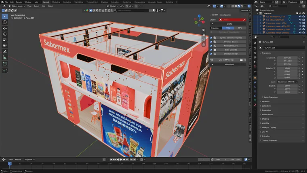The height and width of the screenshot is (173, 307).
Task: Open the Object Mode dropdown
Action: click(x=17, y=6)
